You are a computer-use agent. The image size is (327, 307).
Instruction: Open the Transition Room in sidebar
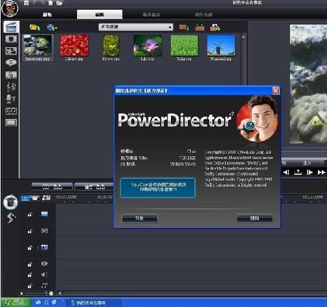coord(11,74)
